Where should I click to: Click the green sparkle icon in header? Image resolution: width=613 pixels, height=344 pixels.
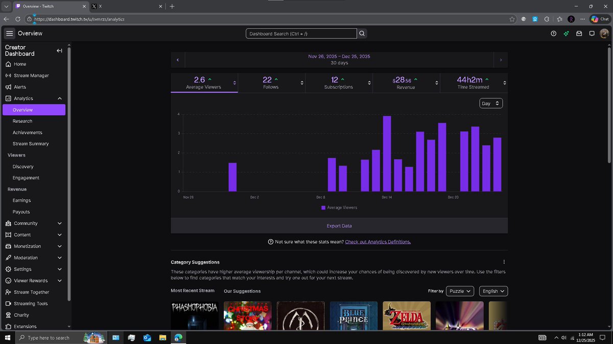pyautogui.click(x=566, y=34)
